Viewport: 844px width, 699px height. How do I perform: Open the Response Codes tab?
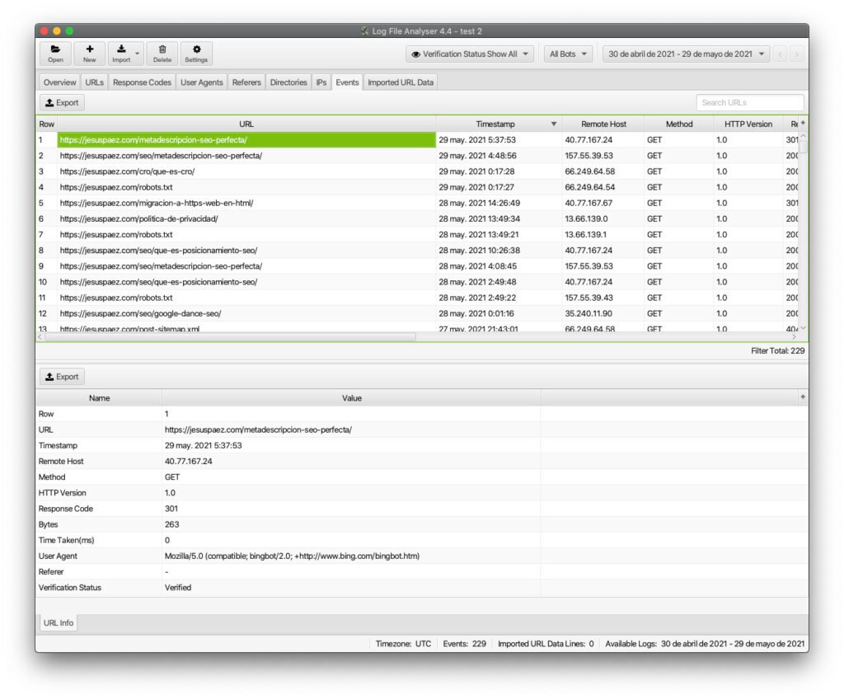tap(142, 82)
